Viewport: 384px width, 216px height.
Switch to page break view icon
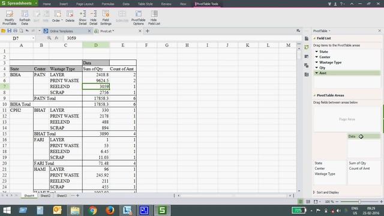308,202
